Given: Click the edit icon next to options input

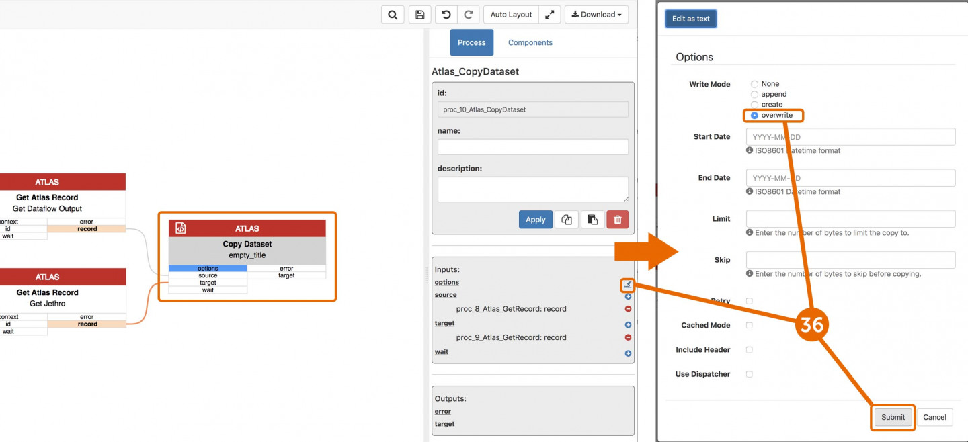Looking at the screenshot, I should pos(627,285).
